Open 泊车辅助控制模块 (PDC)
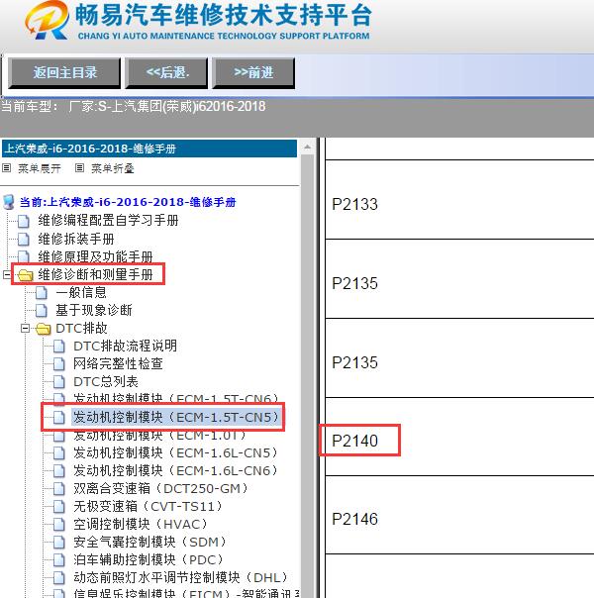The image size is (594, 598). [148, 559]
